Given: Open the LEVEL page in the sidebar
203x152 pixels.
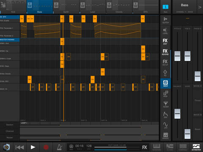Looking at the screenshot, I should 165,31.
